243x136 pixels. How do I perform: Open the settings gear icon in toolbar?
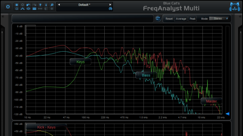pyautogui.click(x=23, y=5)
